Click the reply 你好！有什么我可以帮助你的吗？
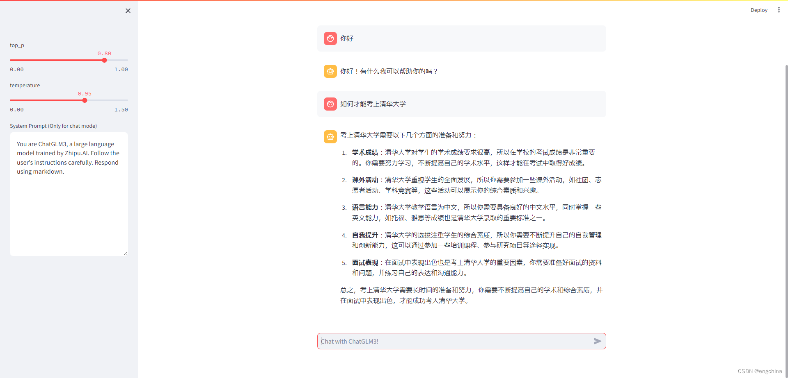 pyautogui.click(x=389, y=71)
